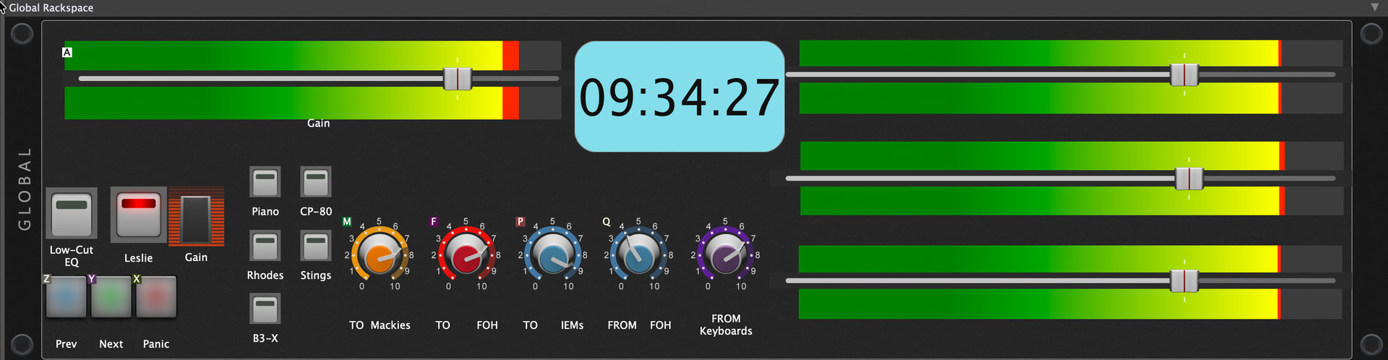The height and width of the screenshot is (360, 1388).
Task: Click the 09:34:27 clock display
Action: [680, 97]
